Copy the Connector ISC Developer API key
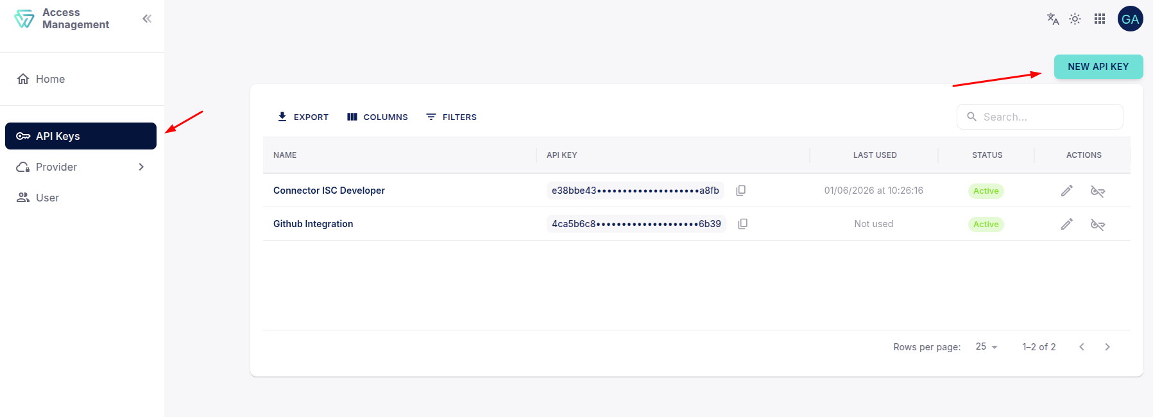Image resolution: width=1153 pixels, height=417 pixels. (740, 191)
